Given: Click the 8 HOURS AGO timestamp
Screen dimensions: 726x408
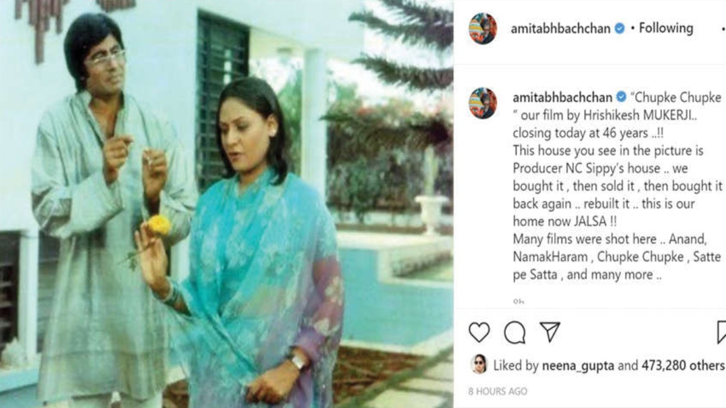Looking at the screenshot, I should click(x=498, y=391).
